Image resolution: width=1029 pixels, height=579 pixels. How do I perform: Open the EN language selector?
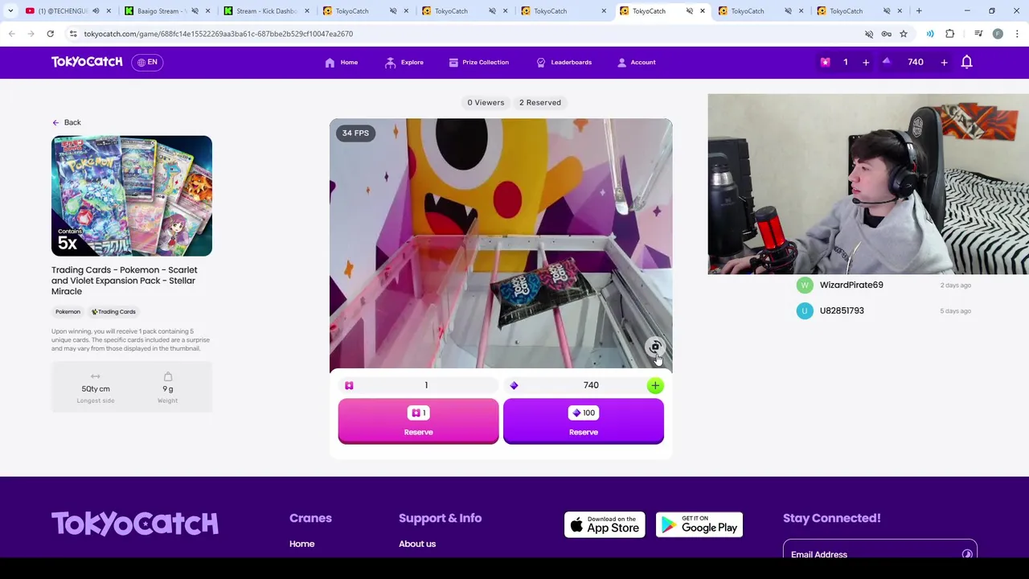[x=147, y=62]
